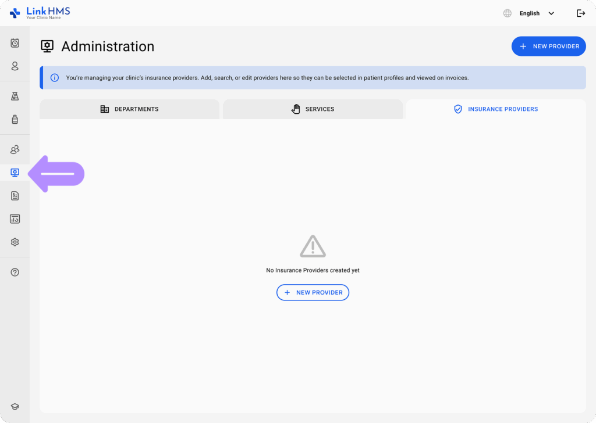Open the laboratory flask icon in sidebar
The width and height of the screenshot is (596, 423).
15,96
